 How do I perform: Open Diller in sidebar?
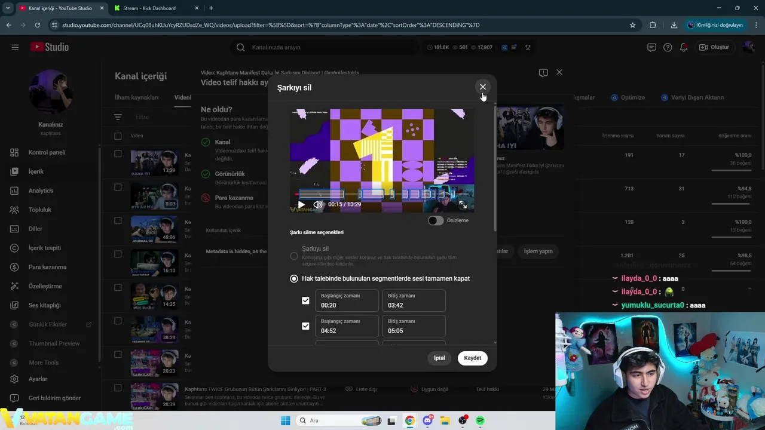35,229
